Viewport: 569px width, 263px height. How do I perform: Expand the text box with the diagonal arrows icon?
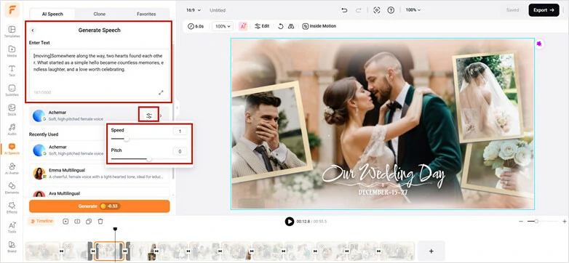pos(161,93)
